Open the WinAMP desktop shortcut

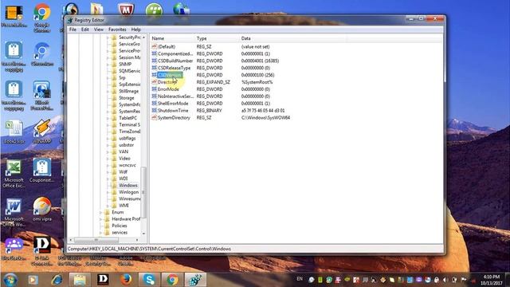click(x=42, y=131)
